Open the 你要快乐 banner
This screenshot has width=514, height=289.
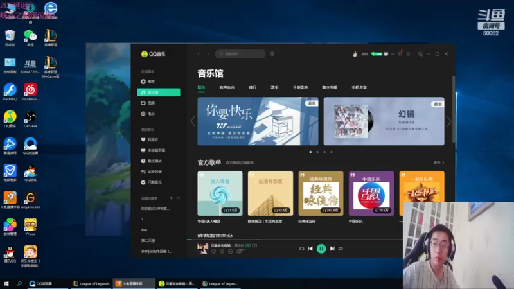point(258,121)
